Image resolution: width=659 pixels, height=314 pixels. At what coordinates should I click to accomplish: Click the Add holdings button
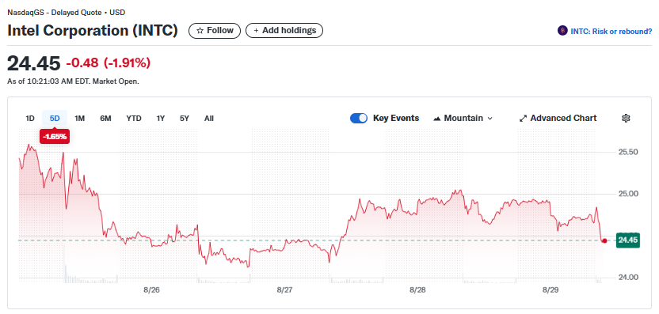pos(284,31)
